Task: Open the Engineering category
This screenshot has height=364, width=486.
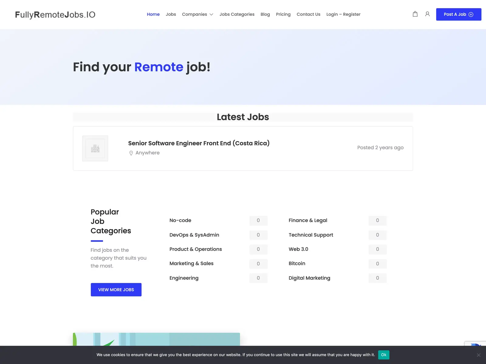Action: [184, 278]
